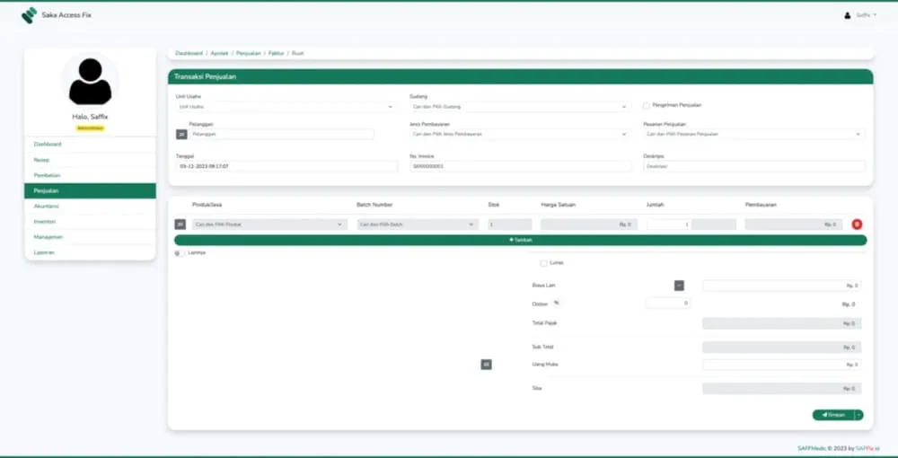
Task: Open the Saffix user account menu
Action: [x=859, y=15]
